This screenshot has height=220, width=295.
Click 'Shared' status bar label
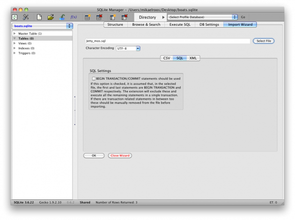coord(85,202)
